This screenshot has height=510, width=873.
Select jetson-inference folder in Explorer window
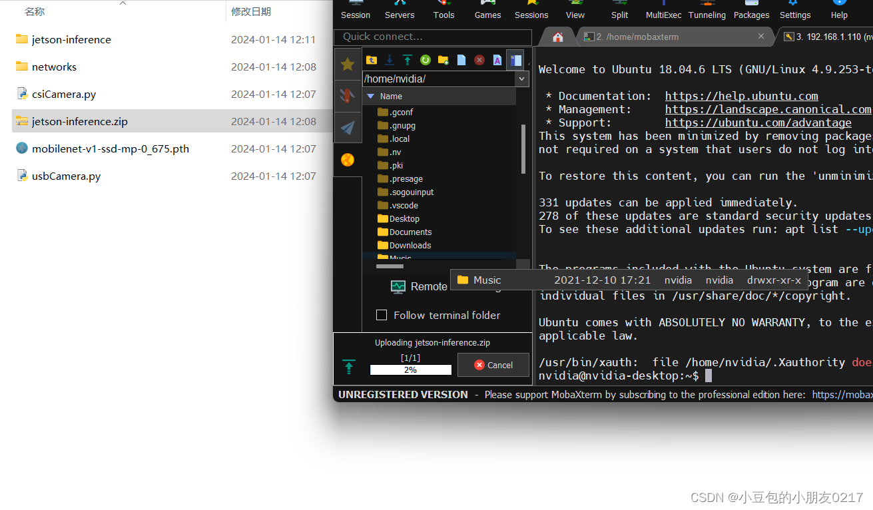tap(172, 39)
